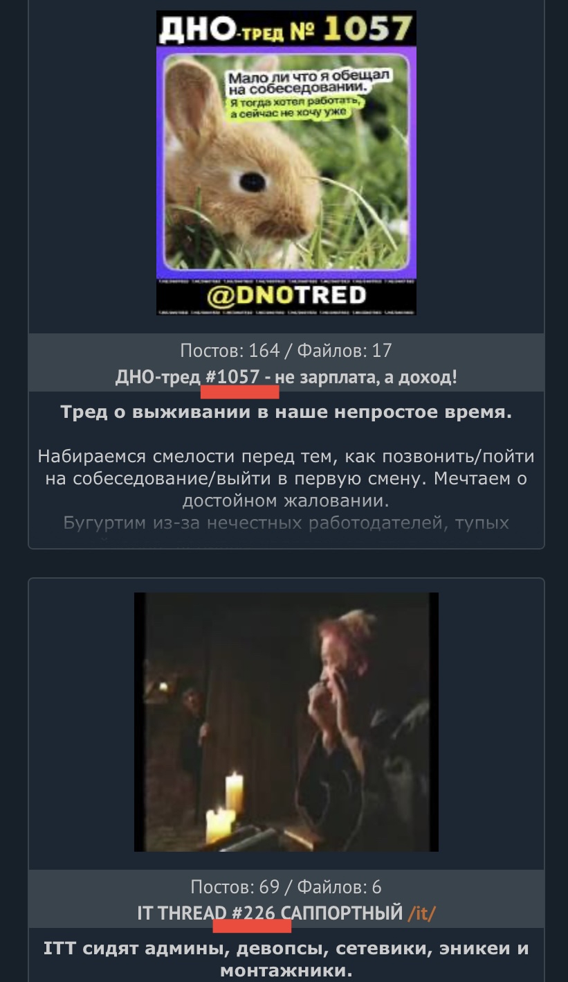Open the candlelit scene thumbnail of IT thread
Screen dimensions: 568x982
(286, 721)
